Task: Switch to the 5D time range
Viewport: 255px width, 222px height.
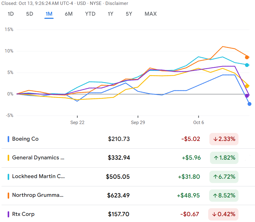Action: [x=30, y=14]
